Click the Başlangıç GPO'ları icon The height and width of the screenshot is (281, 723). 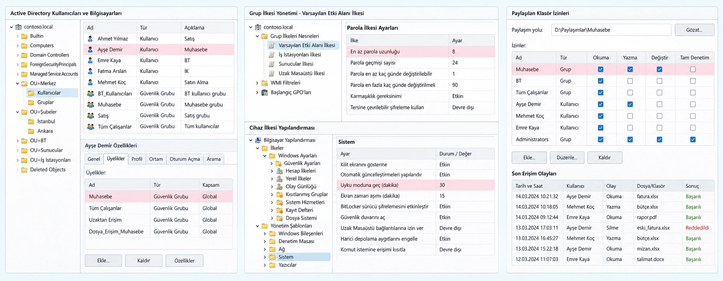265,92
